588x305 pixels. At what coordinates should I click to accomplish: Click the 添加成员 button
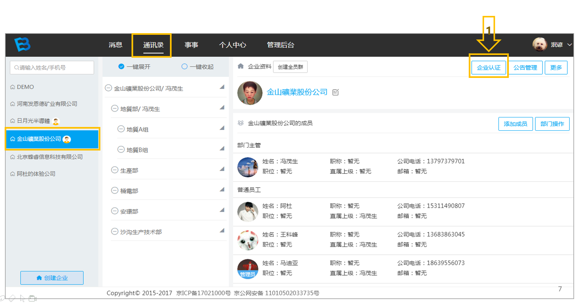pyautogui.click(x=515, y=124)
